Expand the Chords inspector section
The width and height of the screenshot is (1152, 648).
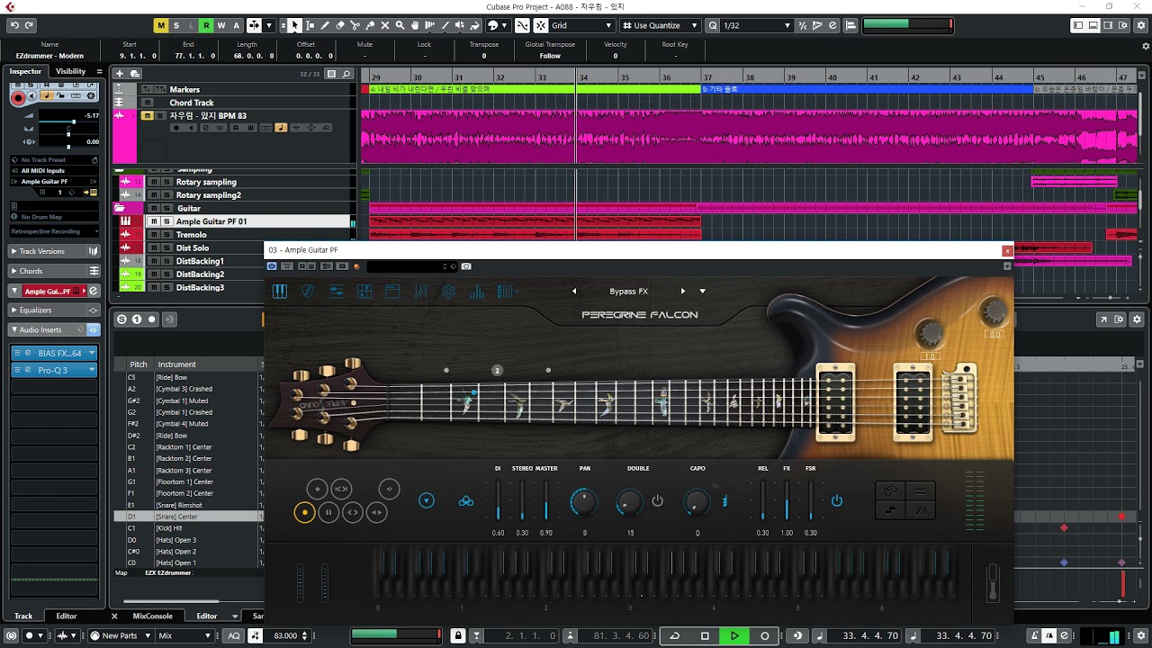click(54, 271)
